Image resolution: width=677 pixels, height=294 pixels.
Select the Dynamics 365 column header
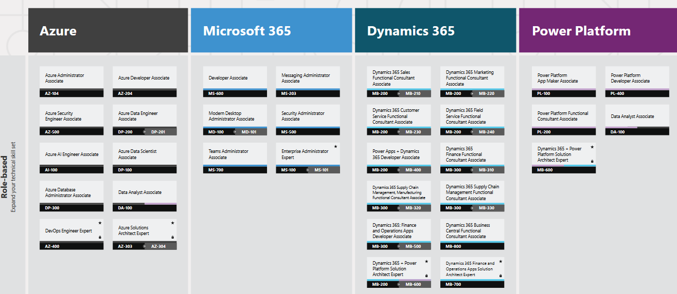pyautogui.click(x=435, y=30)
